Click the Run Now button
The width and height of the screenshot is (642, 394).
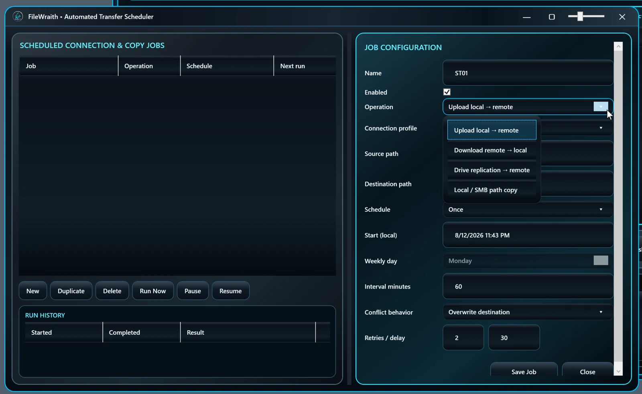[152, 291]
